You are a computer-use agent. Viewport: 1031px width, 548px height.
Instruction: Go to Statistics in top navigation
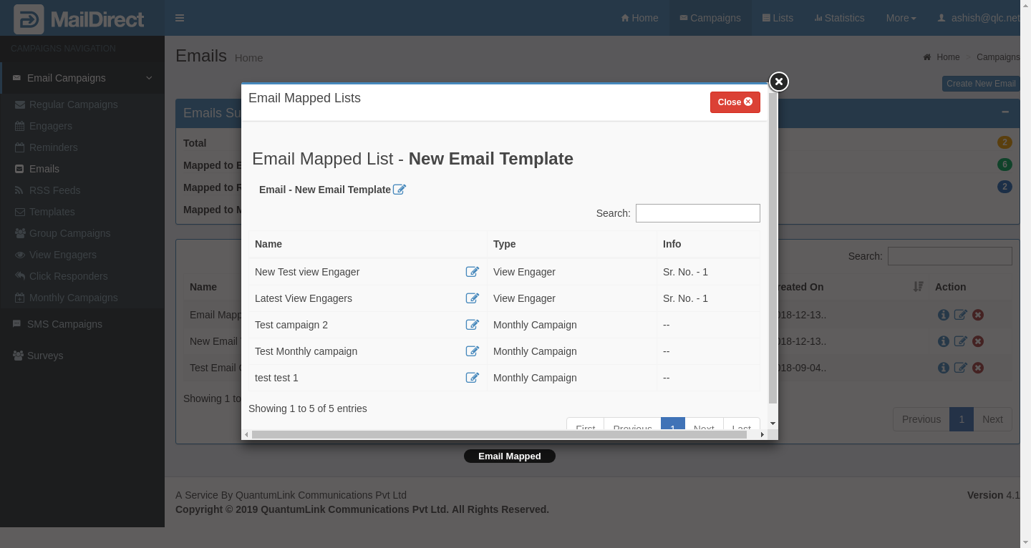tap(838, 18)
